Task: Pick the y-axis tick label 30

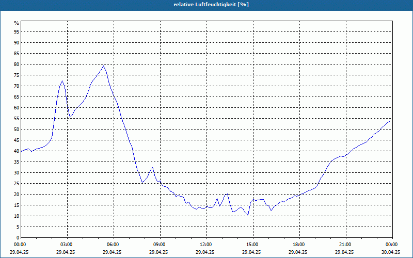Action: tap(17, 173)
